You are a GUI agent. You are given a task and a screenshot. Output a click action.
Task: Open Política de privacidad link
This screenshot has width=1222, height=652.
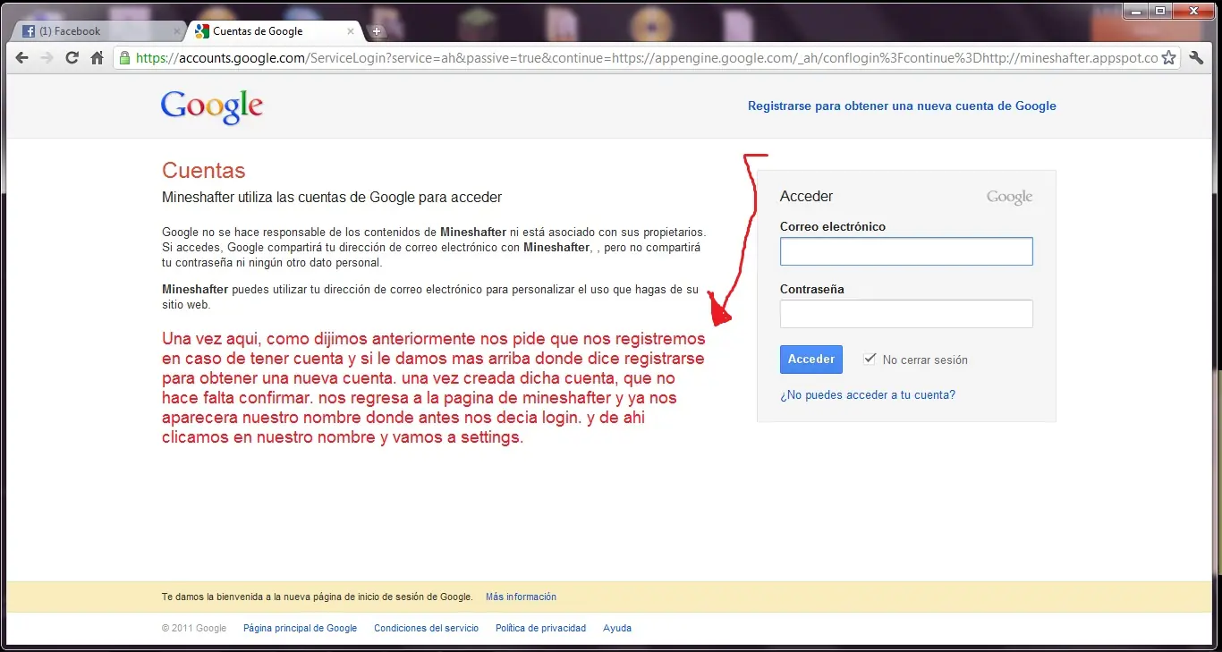540,628
